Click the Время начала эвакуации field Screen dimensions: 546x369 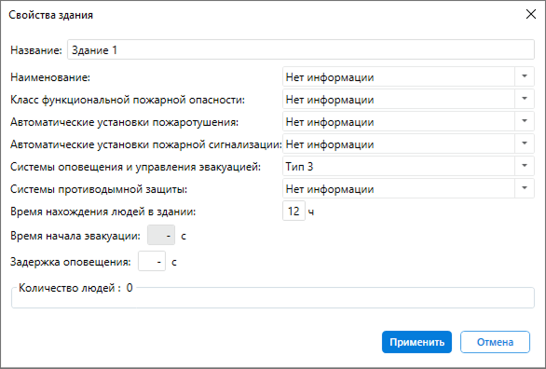[161, 236]
